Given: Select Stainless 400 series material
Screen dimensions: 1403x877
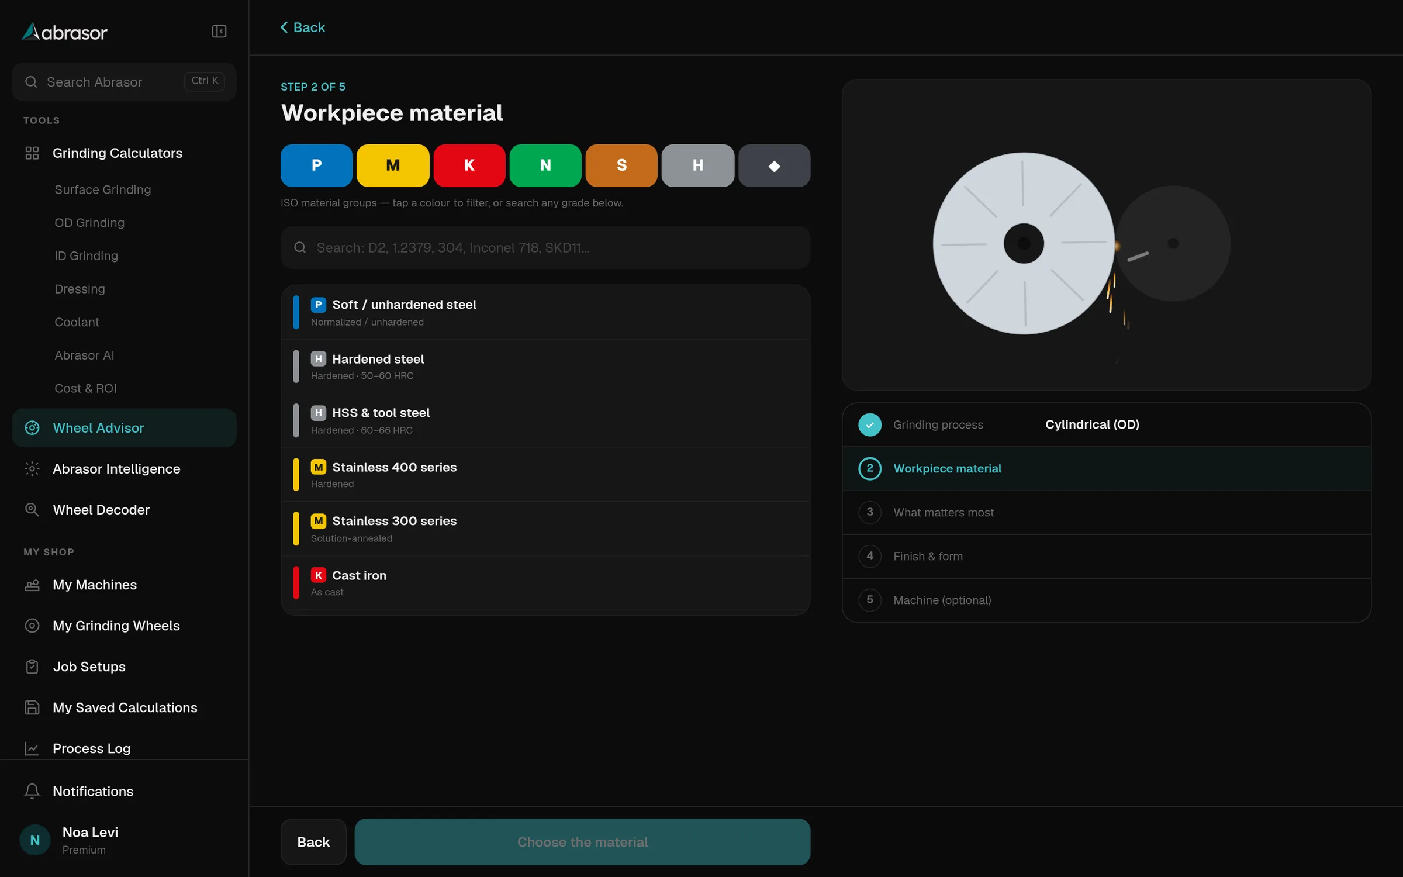Looking at the screenshot, I should click(x=545, y=475).
